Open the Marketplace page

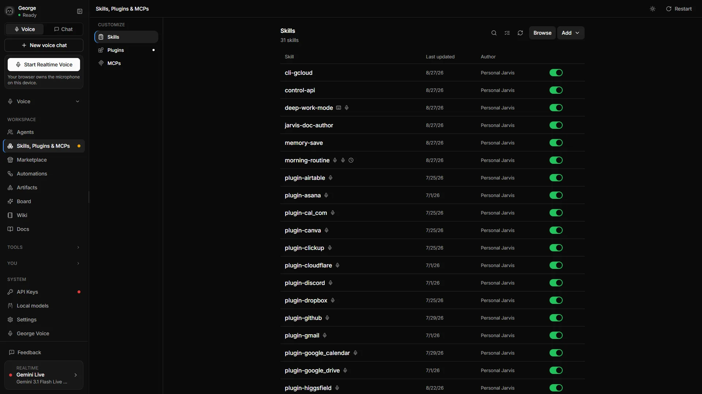[x=44, y=160]
